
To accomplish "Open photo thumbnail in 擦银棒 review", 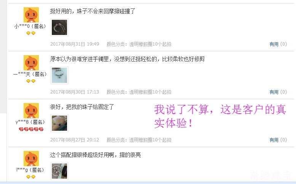I will tap(59, 171).
